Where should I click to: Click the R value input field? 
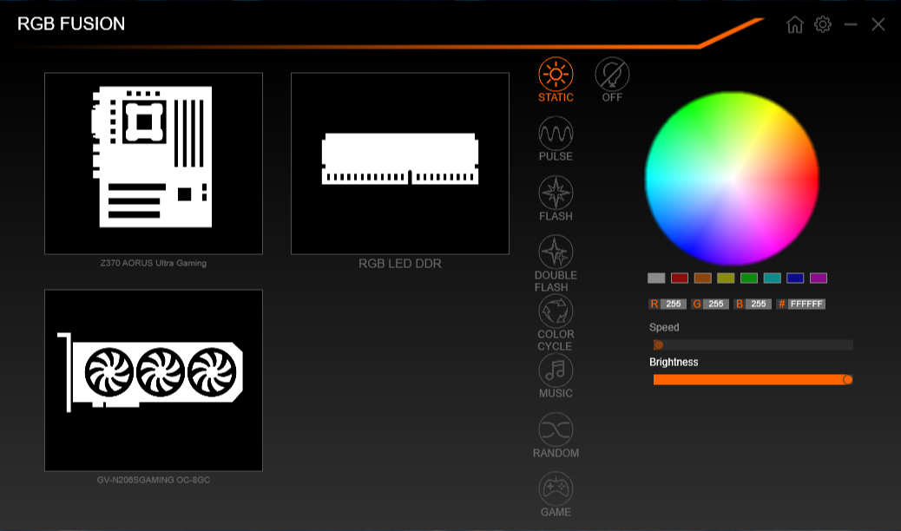pyautogui.click(x=674, y=304)
